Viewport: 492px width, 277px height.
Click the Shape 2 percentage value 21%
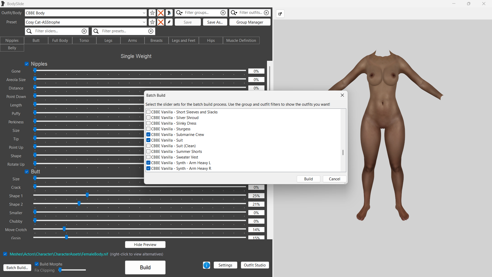click(256, 204)
